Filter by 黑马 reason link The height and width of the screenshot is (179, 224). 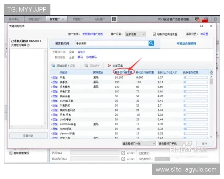coord(80,57)
